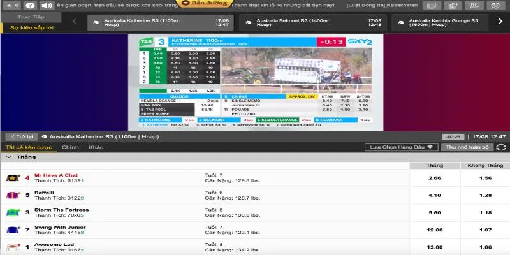This screenshot has width=510, height=255.
Task: Open the bet slip list icon in header
Action: pos(432,6)
